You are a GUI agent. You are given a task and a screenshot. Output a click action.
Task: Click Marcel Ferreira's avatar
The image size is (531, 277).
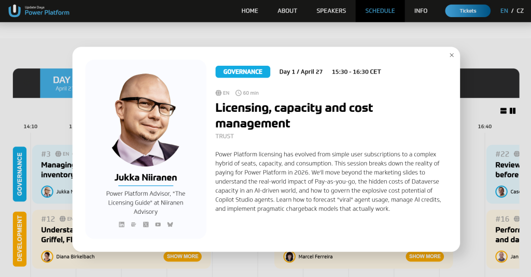[289, 257]
